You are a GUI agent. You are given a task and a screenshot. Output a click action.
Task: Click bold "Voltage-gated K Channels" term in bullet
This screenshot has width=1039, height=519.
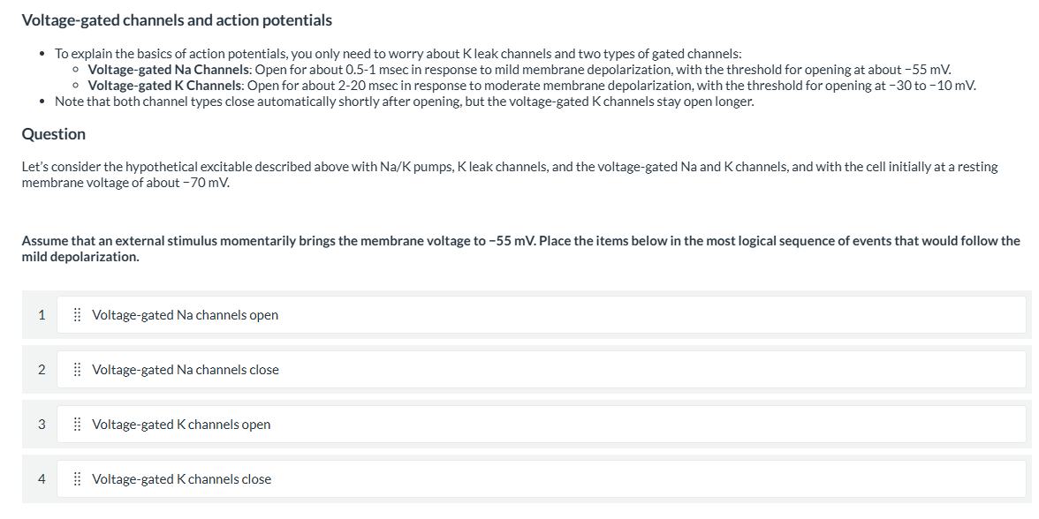point(164,86)
